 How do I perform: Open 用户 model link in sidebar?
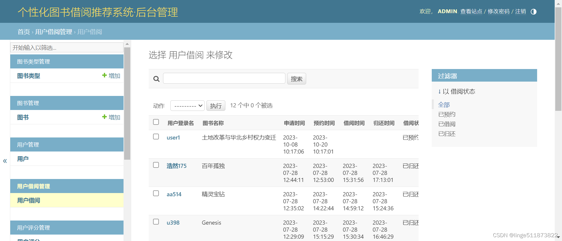click(23, 159)
